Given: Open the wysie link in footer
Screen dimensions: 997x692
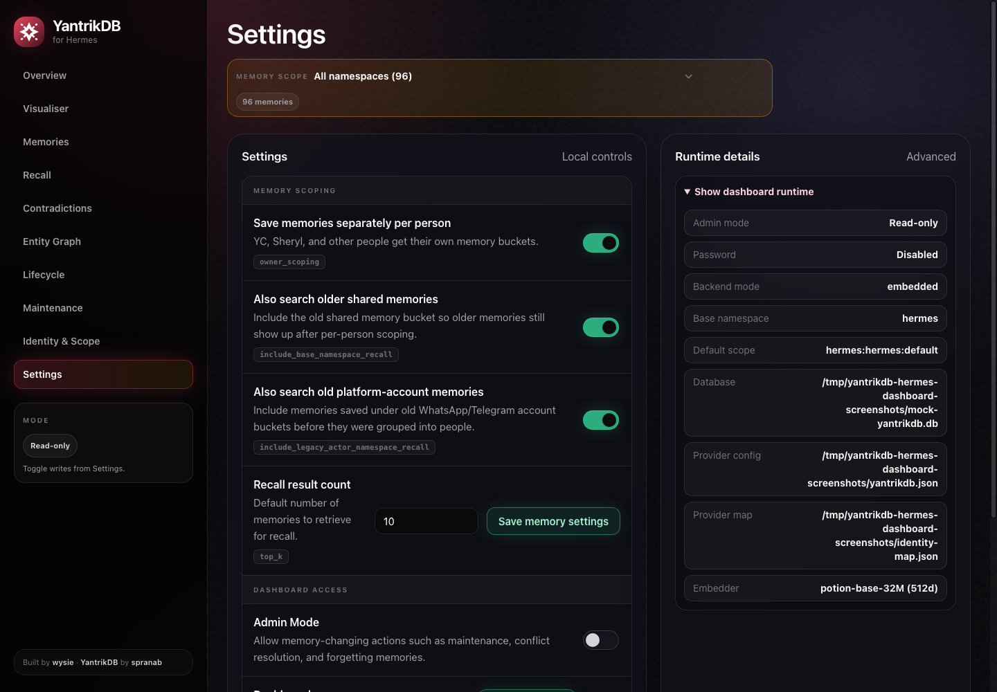Looking at the screenshot, I should (x=63, y=662).
